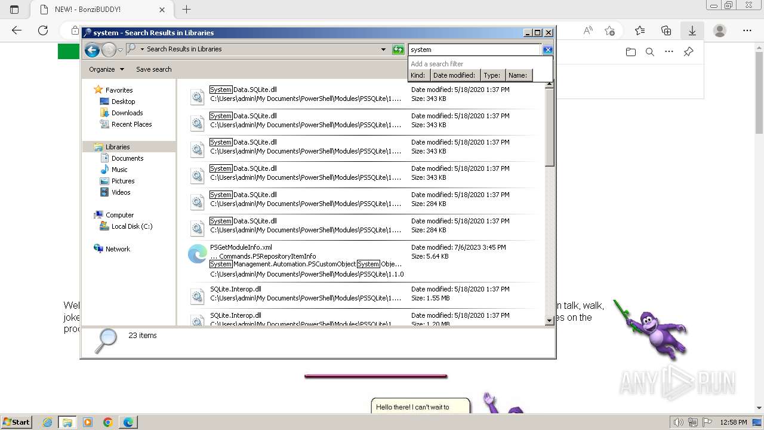Screen dimensions: 764x430
Task: Open the Edge tab actions menu icon
Action: pos(14,10)
